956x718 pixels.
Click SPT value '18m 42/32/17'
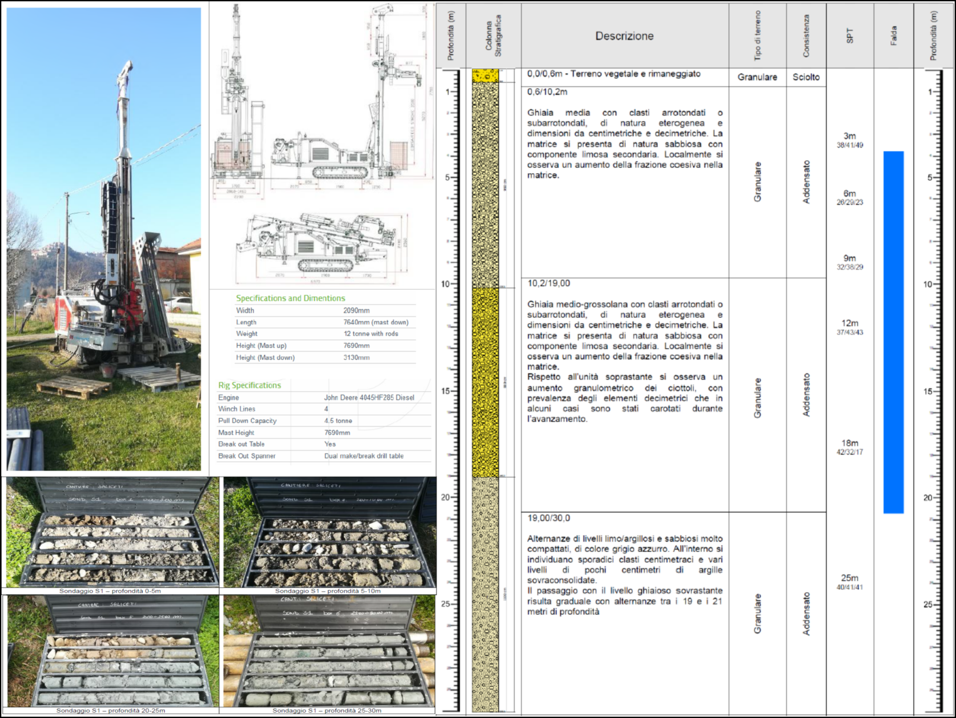pyautogui.click(x=850, y=447)
